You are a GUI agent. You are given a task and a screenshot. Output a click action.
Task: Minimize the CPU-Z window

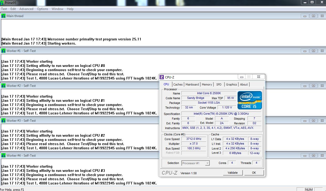242,77
